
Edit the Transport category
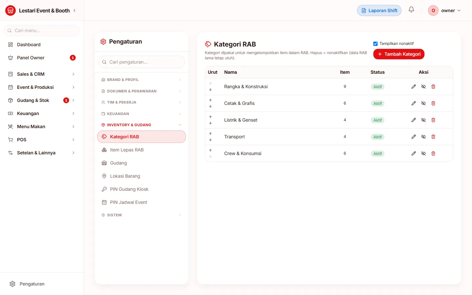[x=414, y=137]
